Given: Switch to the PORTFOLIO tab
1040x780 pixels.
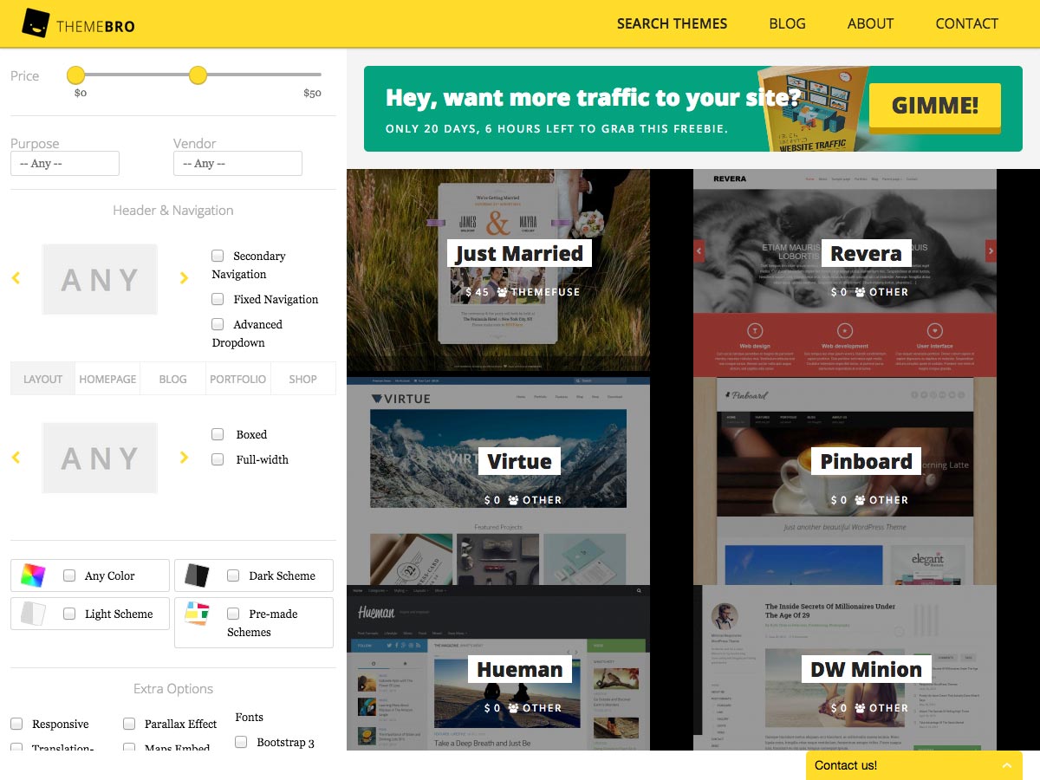Looking at the screenshot, I should tap(237, 379).
